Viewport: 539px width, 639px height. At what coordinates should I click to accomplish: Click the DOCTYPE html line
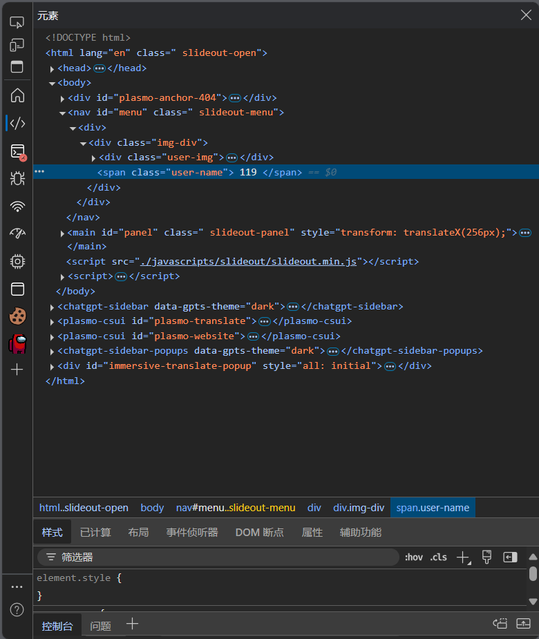pos(88,37)
